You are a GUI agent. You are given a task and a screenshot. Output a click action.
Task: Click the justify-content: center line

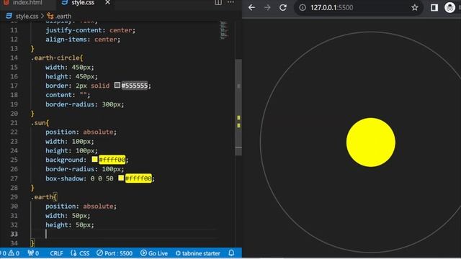(90, 30)
